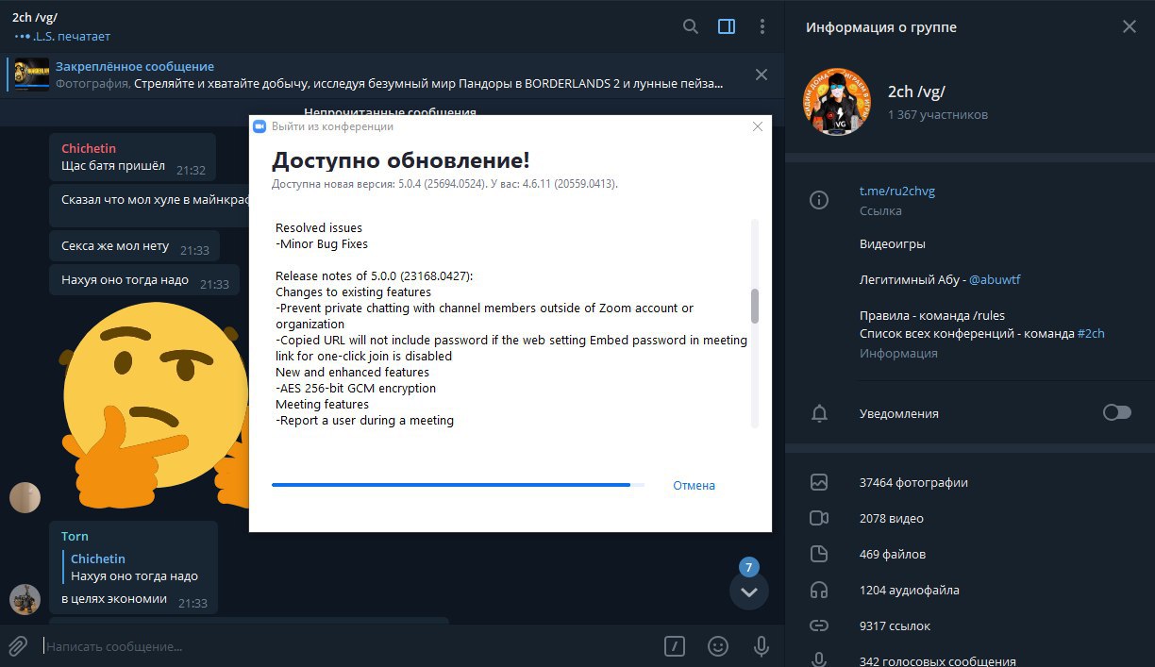Open the three-dot chat menu
The width and height of the screenshot is (1155, 667).
click(x=762, y=26)
